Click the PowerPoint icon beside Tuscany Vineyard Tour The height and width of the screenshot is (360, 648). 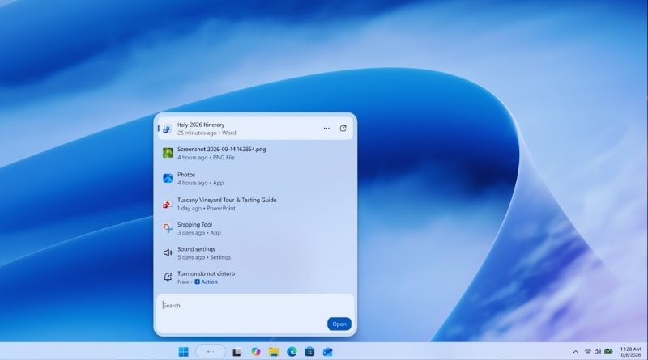click(x=167, y=204)
